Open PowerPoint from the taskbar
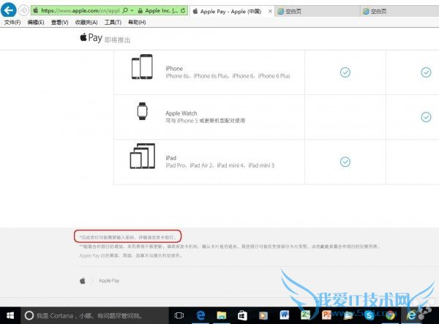The height and width of the screenshot is (324, 439). (326, 316)
